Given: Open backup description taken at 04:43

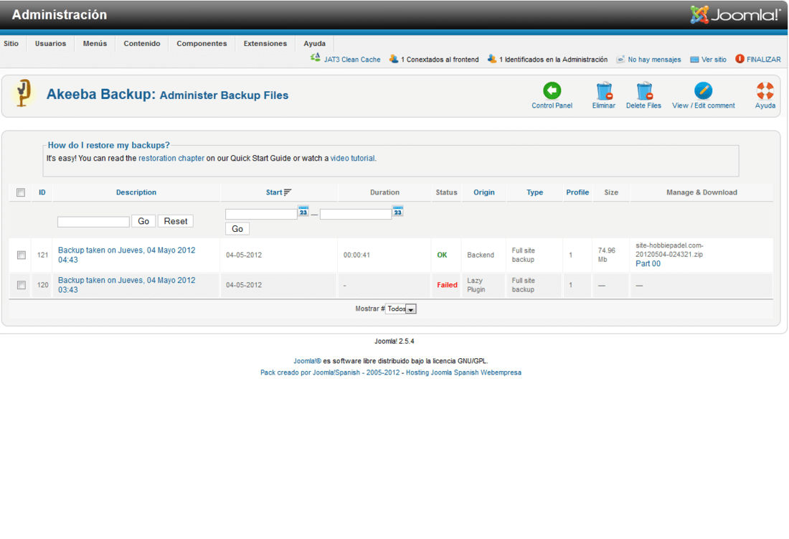Looking at the screenshot, I should (x=127, y=256).
